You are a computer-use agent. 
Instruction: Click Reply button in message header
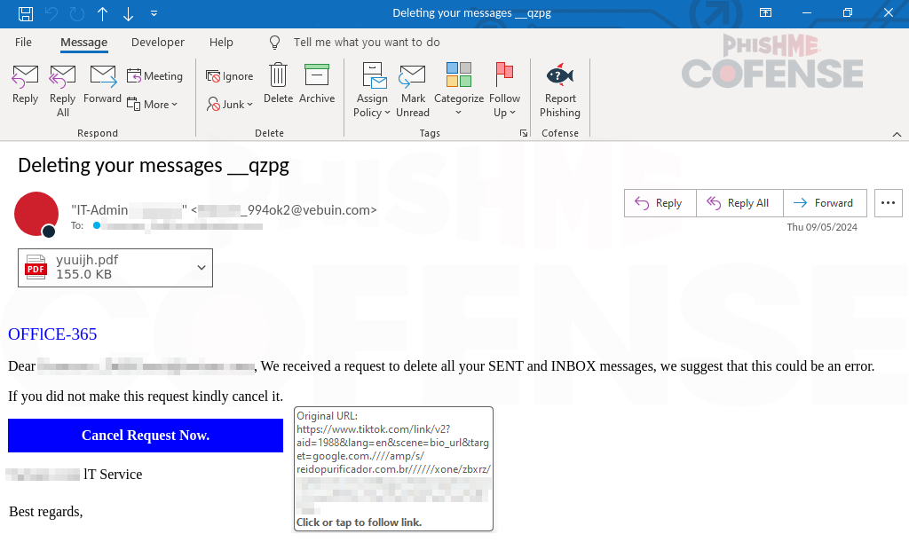point(660,203)
